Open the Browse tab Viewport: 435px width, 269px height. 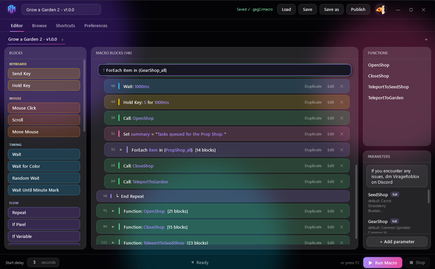point(39,25)
